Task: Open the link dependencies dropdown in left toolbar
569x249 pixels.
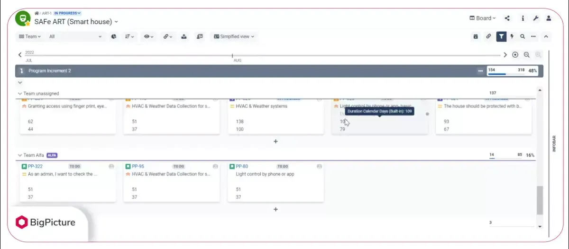Action: [x=167, y=36]
